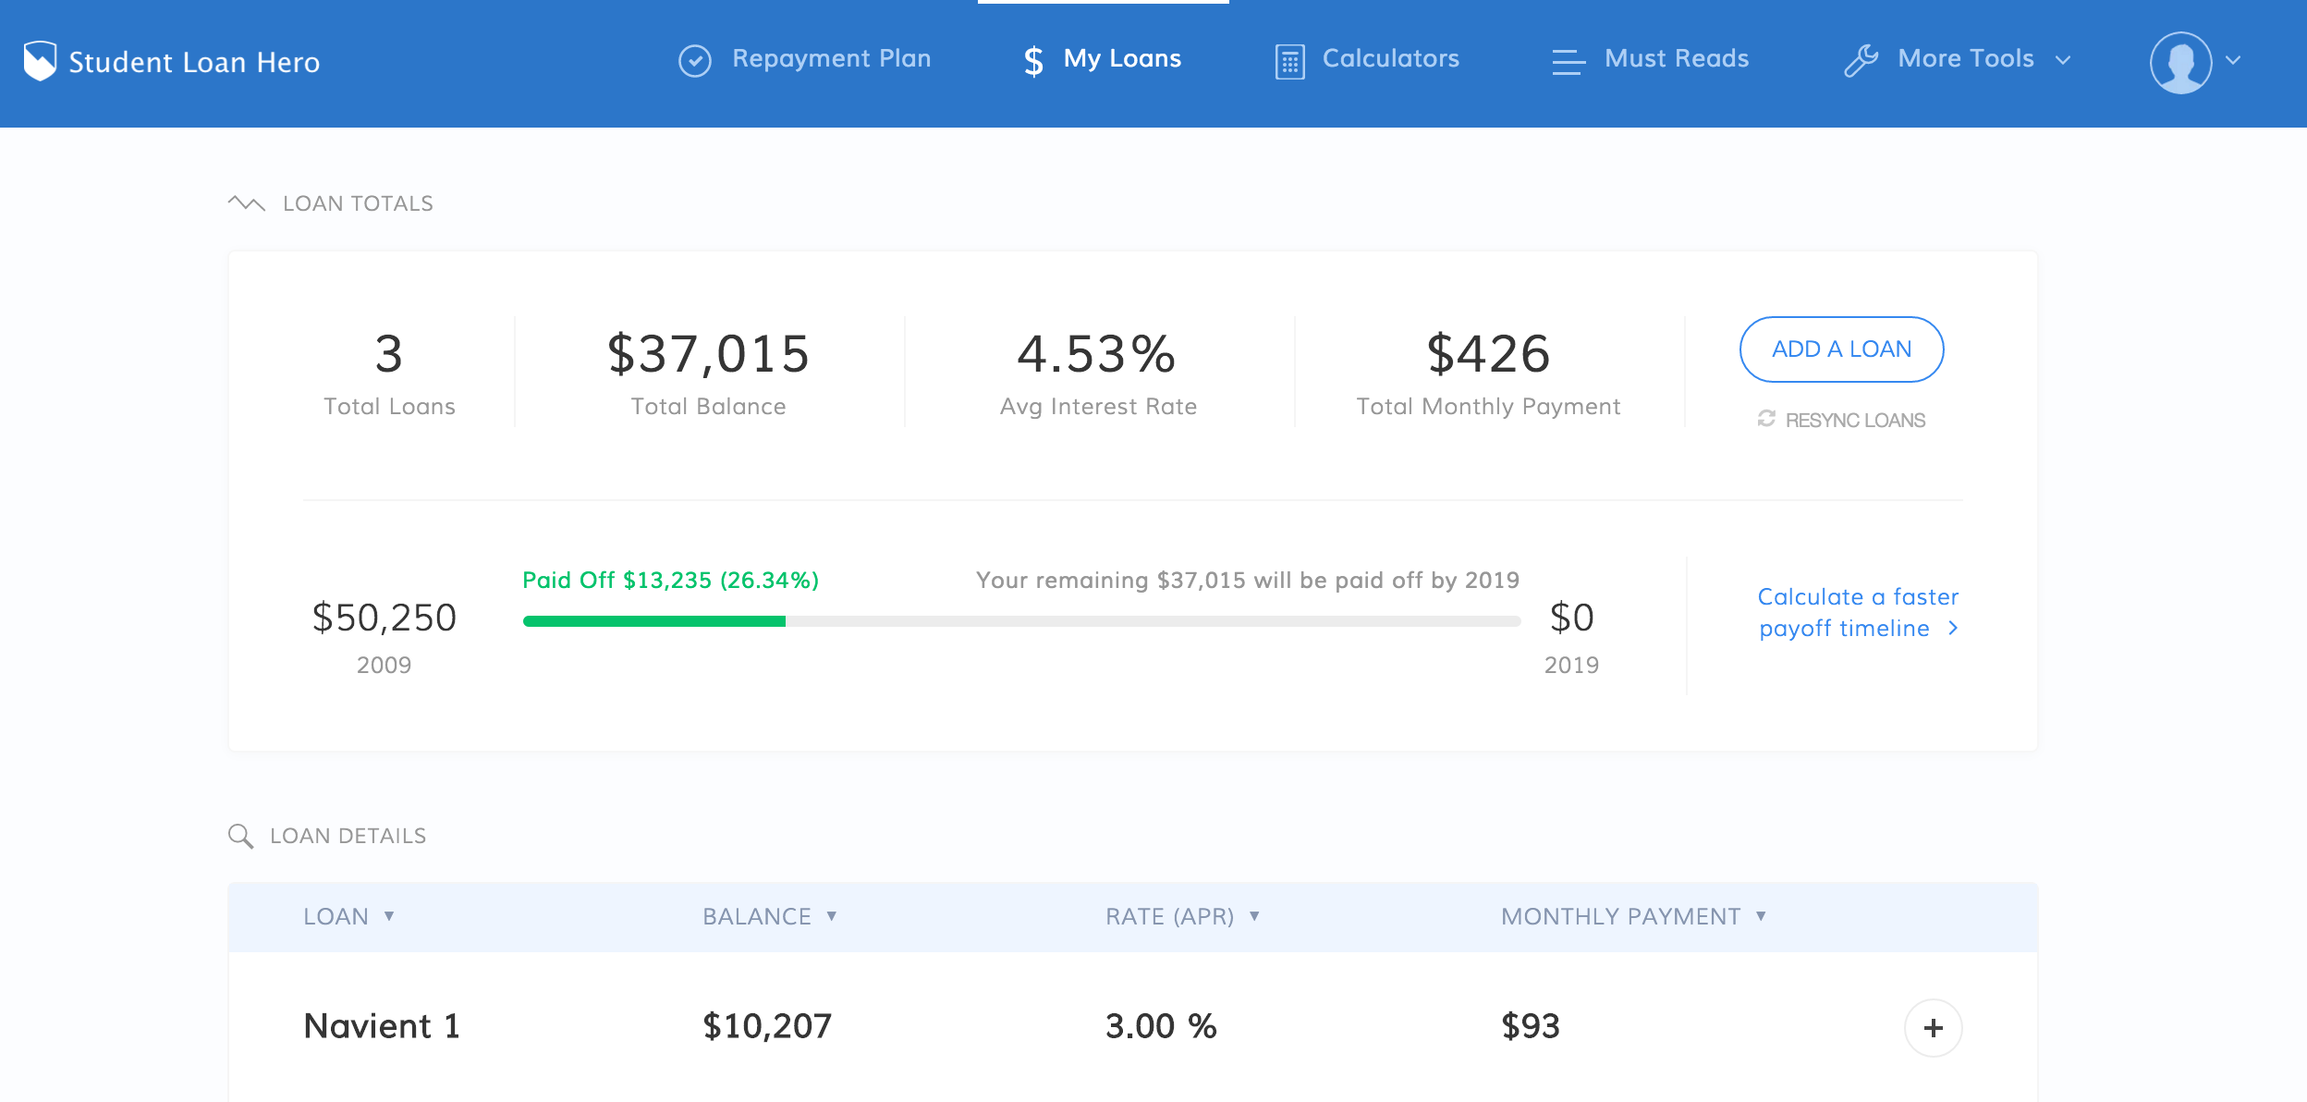The height and width of the screenshot is (1102, 2307).
Task: Select the wrench icon for More Tools
Action: [1863, 58]
